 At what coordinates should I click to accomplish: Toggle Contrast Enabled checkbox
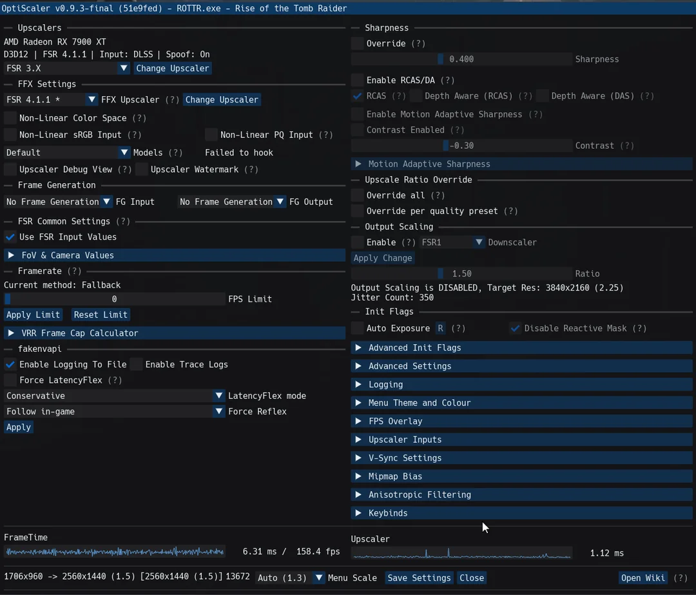(357, 130)
